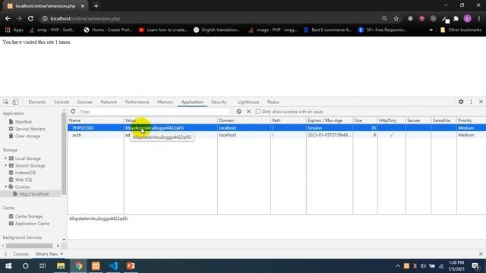The height and width of the screenshot is (273, 486).
Task: Click the sidebar horizontal scrollbar
Action: (29, 246)
